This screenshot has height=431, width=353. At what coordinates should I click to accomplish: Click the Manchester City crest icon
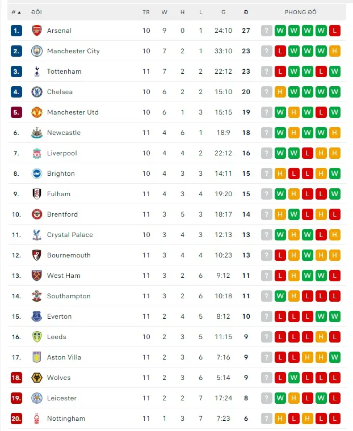[x=37, y=51]
